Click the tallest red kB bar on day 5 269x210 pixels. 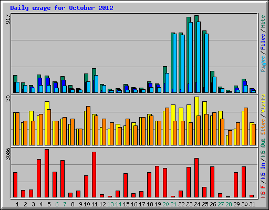(47, 173)
